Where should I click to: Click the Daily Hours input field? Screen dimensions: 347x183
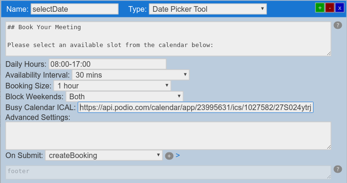(x=107, y=64)
